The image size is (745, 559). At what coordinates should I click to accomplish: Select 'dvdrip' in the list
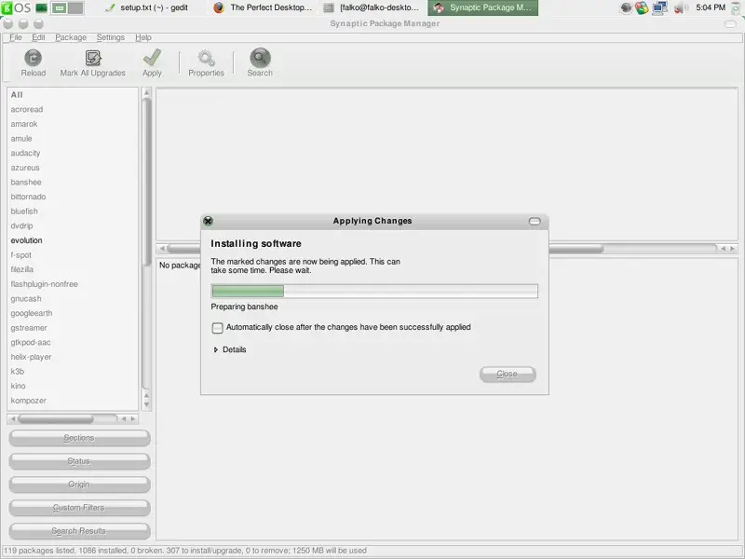[x=73, y=225]
